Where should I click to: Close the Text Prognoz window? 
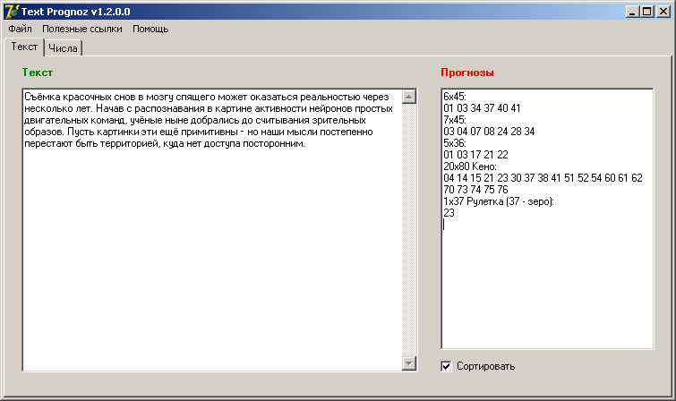point(663,11)
